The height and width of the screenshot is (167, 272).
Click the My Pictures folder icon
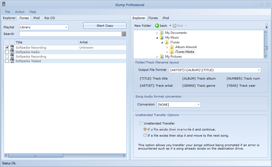coord(162,56)
